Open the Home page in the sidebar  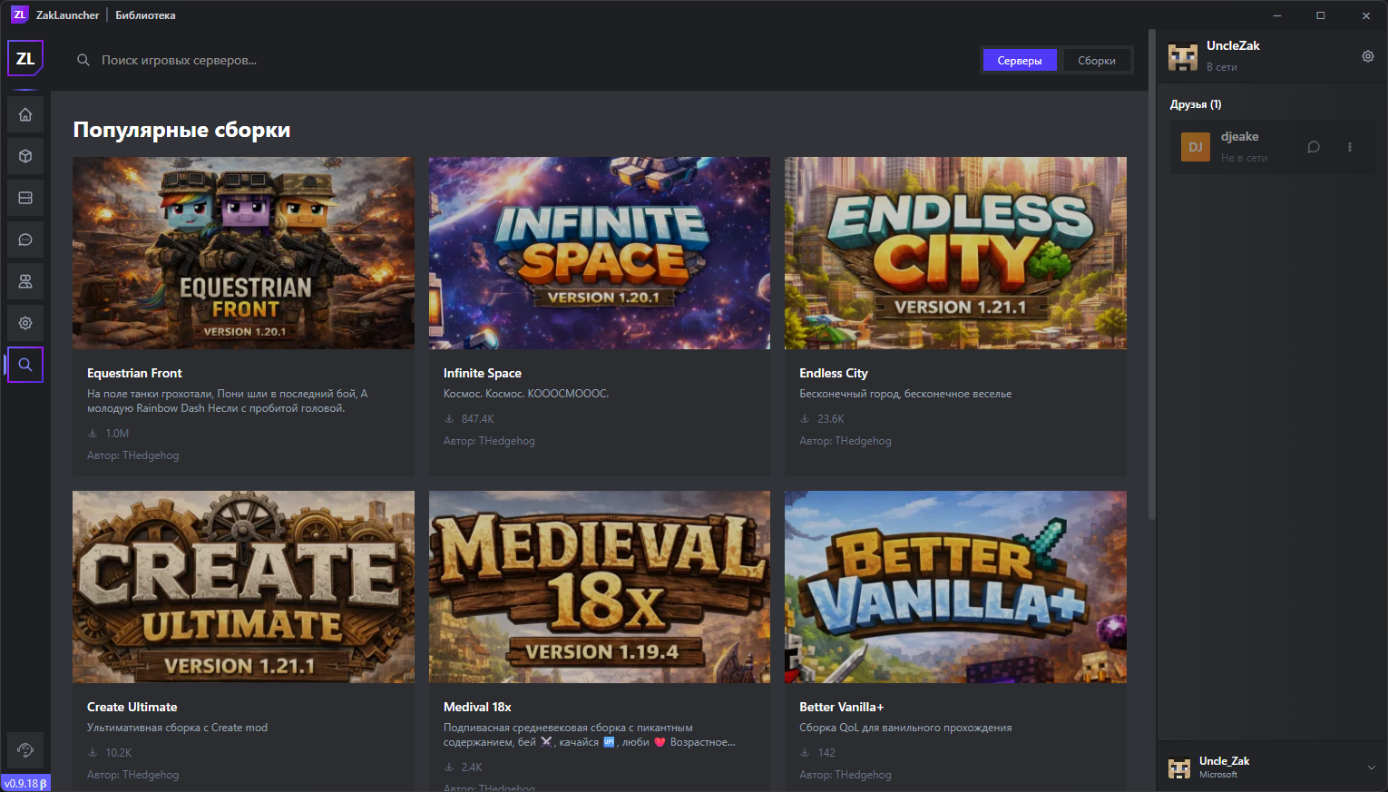coord(25,114)
